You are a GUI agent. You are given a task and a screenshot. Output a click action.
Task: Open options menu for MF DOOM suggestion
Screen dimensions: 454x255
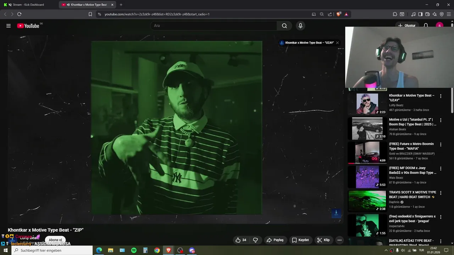(x=441, y=169)
